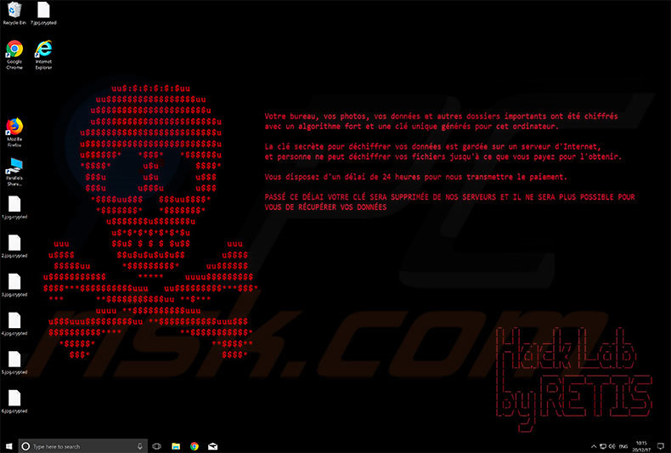This screenshot has height=453, width=671.
Task: Launch the Mozilla Firefox desktop shortcut
Action: point(14,132)
